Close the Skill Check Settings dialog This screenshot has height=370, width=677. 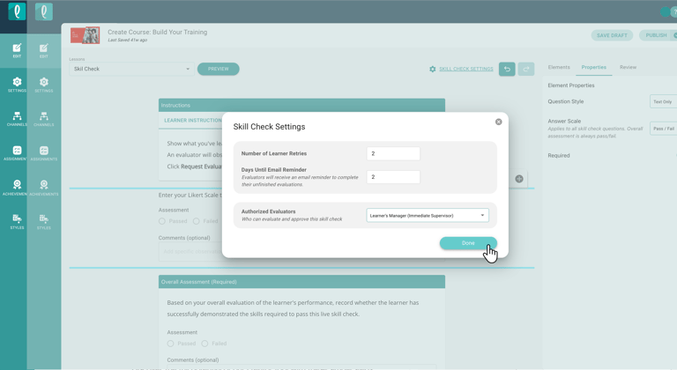pos(498,122)
